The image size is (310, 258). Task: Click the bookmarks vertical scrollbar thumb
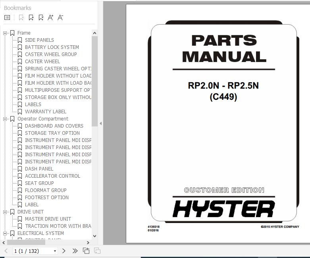pos(94,81)
